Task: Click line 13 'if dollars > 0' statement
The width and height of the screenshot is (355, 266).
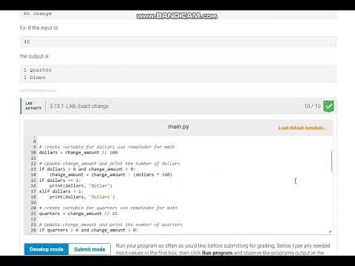Action: click(87, 169)
